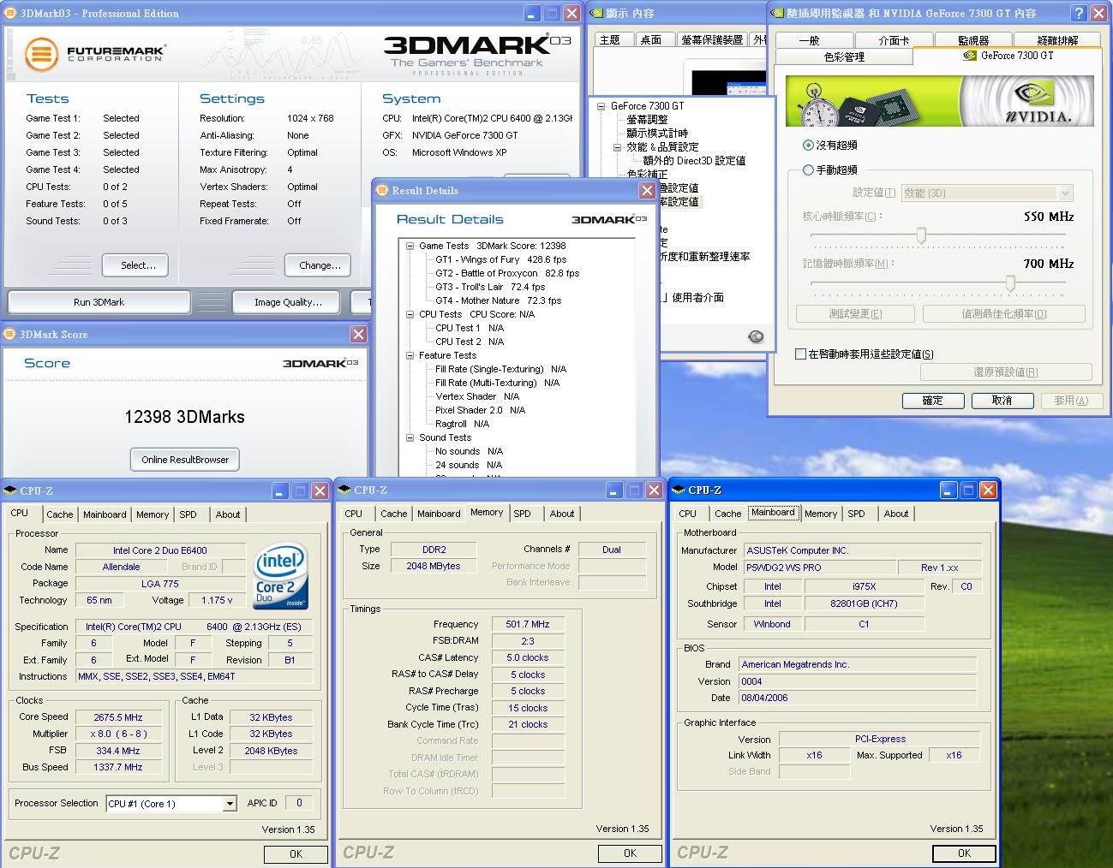Open the 色彩管理 tab
The height and width of the screenshot is (868, 1113).
[x=844, y=56]
